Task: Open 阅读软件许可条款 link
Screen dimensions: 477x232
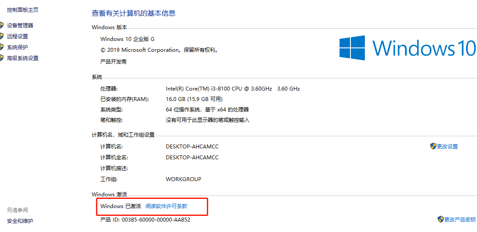Action: tap(166, 206)
